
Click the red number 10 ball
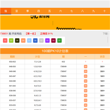[x=5, y=40]
